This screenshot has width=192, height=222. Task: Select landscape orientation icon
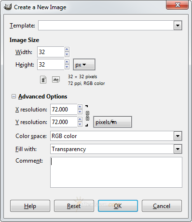pyautogui.click(x=56, y=80)
